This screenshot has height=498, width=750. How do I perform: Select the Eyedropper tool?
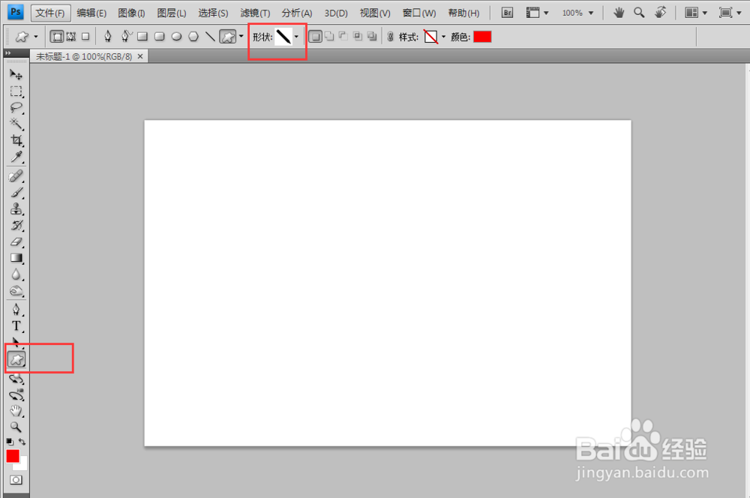pyautogui.click(x=16, y=157)
